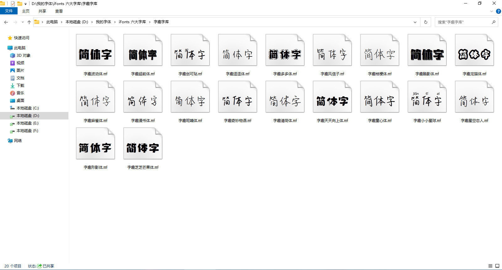Image resolution: width=502 pixels, height=270 pixels.
Task: Open the 文档 folder in sidebar
Action: 20,78
